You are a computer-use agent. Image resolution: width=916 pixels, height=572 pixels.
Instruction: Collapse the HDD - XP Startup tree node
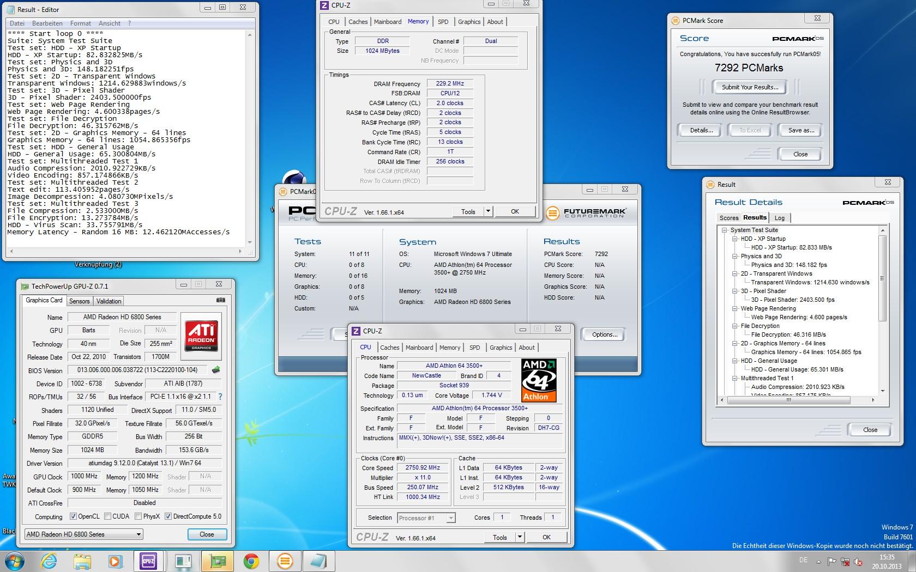point(735,239)
